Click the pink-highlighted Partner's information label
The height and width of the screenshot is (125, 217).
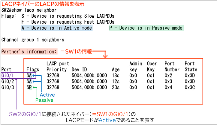[29, 51]
